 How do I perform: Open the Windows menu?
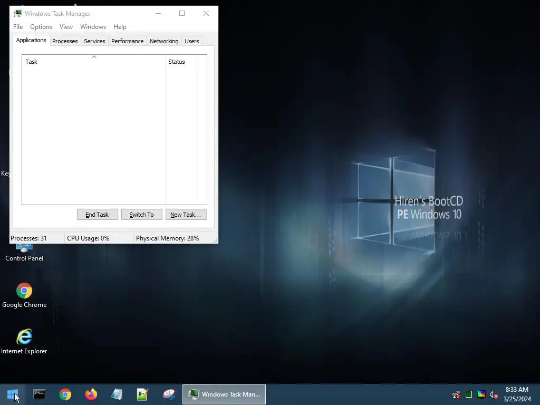[x=93, y=27]
